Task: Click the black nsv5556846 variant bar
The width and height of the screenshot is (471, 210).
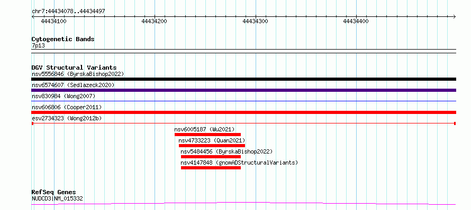Action: pyautogui.click(x=243, y=79)
